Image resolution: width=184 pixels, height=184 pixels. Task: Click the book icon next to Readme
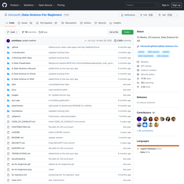138,62
